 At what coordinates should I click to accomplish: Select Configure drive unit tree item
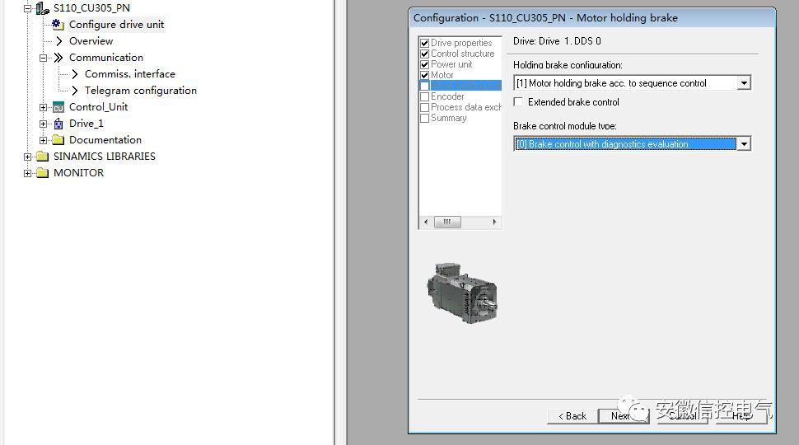tap(117, 25)
